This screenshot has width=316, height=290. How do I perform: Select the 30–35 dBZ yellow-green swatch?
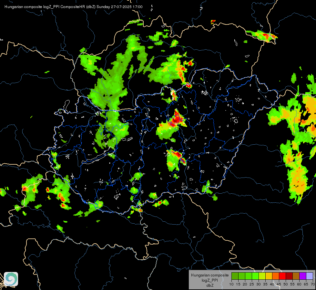tap(262, 276)
